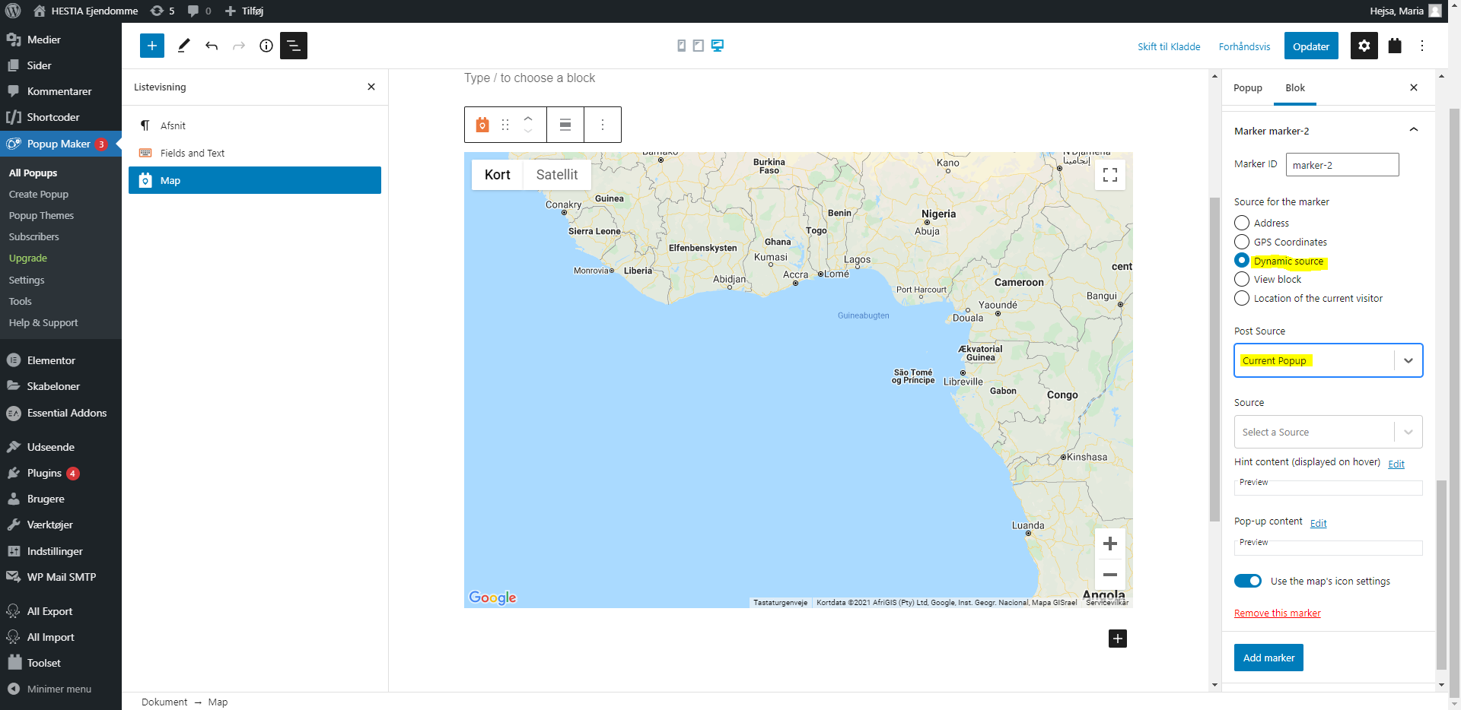
Task: Click the map fullscreen icon
Action: coord(1110,175)
